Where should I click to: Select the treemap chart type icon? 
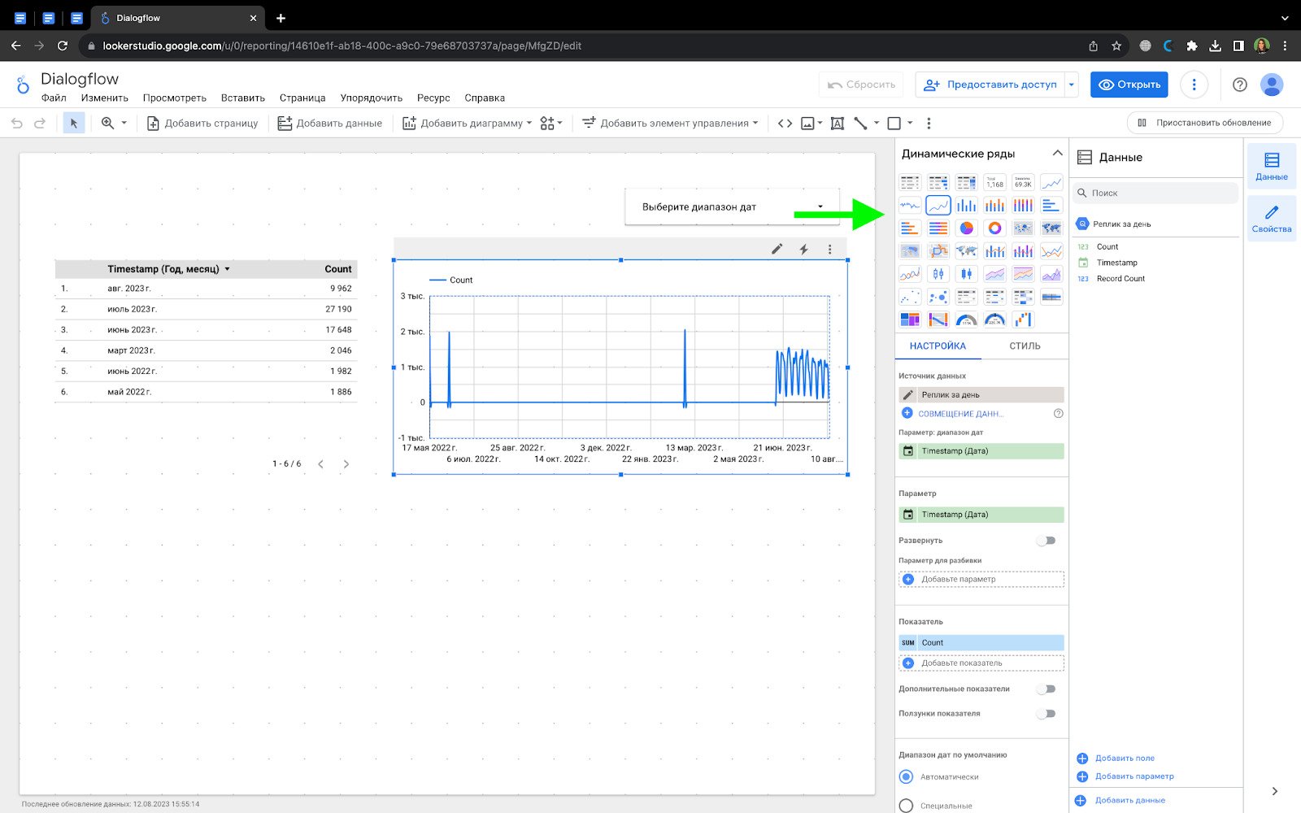910,320
